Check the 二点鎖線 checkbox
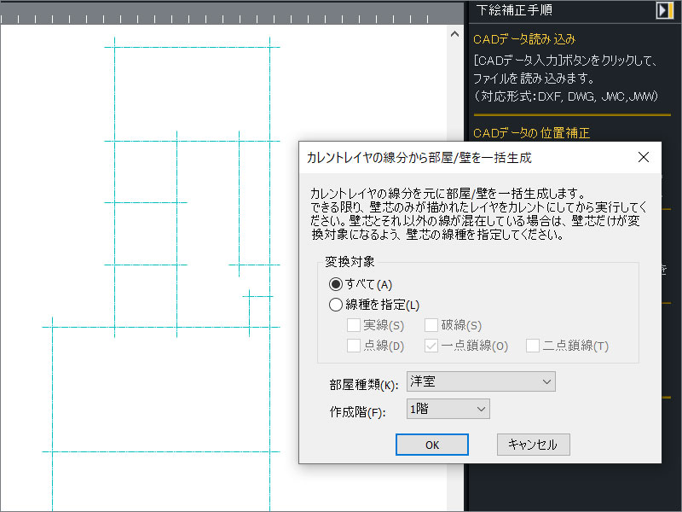This screenshot has width=682, height=512. pos(533,346)
